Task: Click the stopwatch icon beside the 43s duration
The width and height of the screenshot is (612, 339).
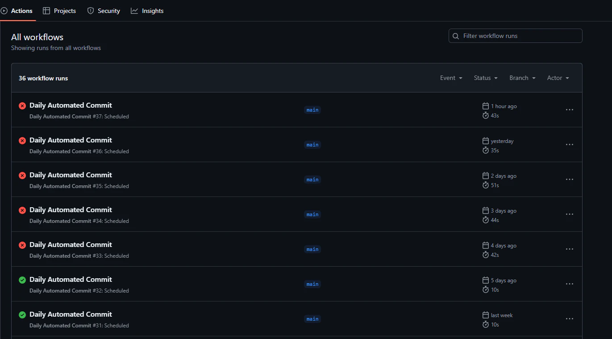Action: (x=486, y=115)
